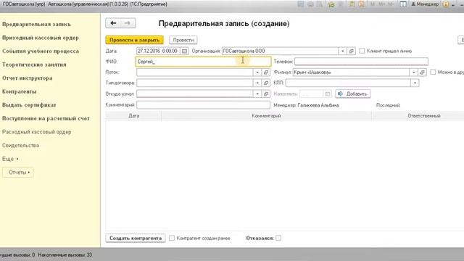Open the Отчеты dropdown button
This screenshot has height=261, width=464.
18,173
